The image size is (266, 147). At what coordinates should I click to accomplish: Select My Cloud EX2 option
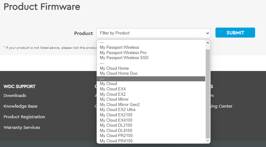(151, 94)
